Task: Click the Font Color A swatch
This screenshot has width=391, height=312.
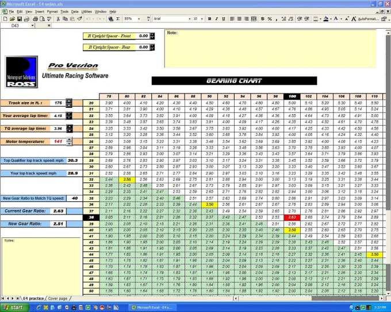Action: 336,19
